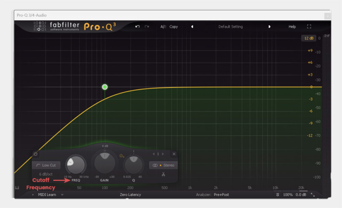Click the yellow FREQ cutoff knob
This screenshot has width=342, height=208.
(76, 165)
